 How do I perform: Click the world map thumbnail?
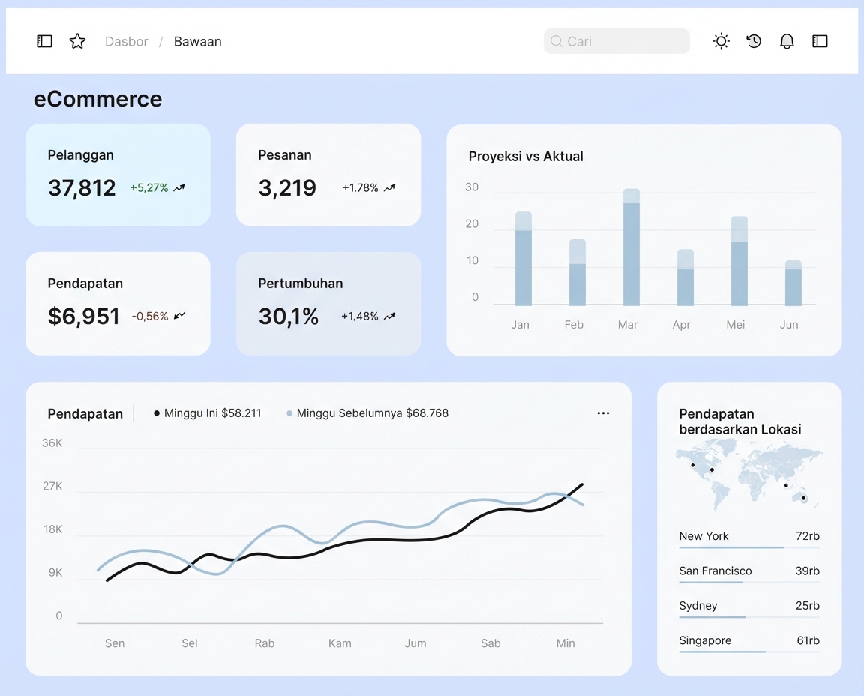[x=749, y=476]
